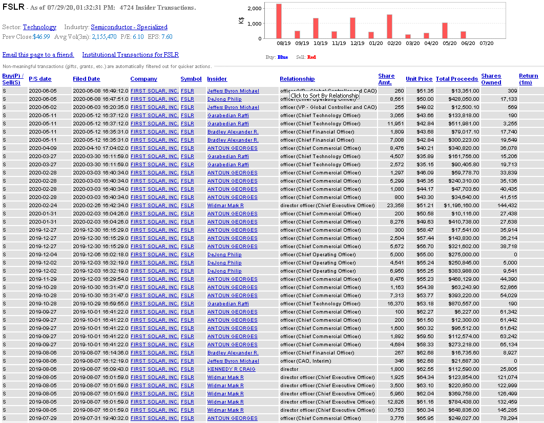
Task: Sort table by Unit Price header
Action: point(419,79)
